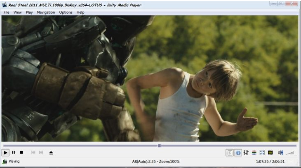The image size is (301, 168).
Task: Open the color video adjustment sliders icon
Action: click(x=254, y=153)
